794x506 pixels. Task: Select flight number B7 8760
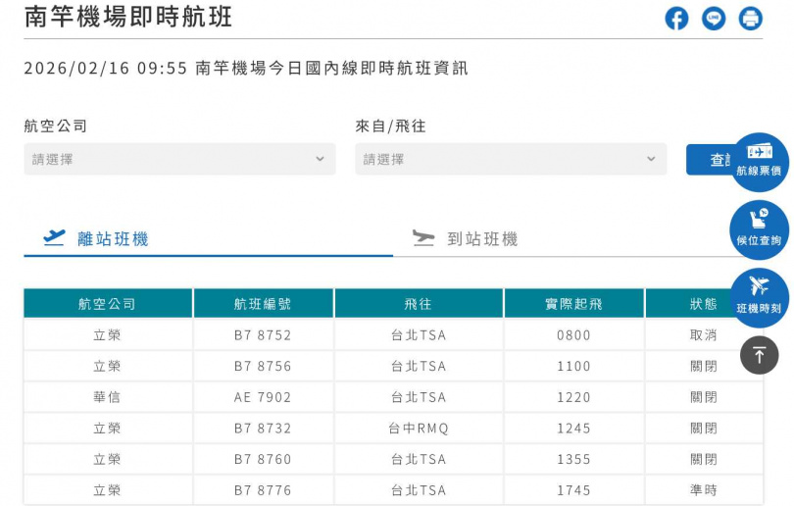tap(263, 459)
